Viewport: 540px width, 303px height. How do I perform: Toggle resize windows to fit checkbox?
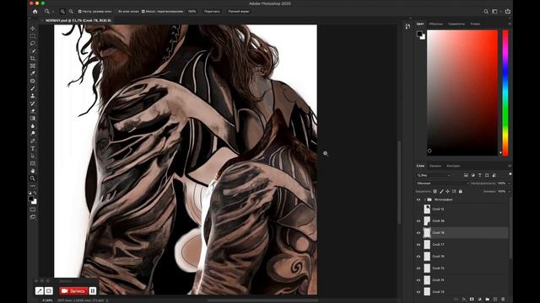[79, 11]
